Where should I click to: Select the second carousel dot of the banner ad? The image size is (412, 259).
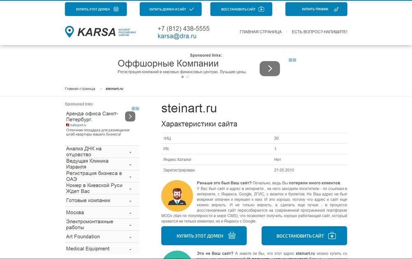pos(187,77)
